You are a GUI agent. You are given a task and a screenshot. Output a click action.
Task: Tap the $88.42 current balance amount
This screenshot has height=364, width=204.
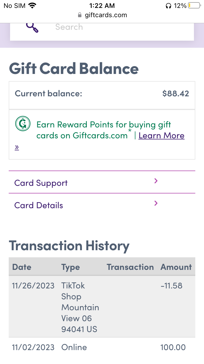(x=175, y=94)
